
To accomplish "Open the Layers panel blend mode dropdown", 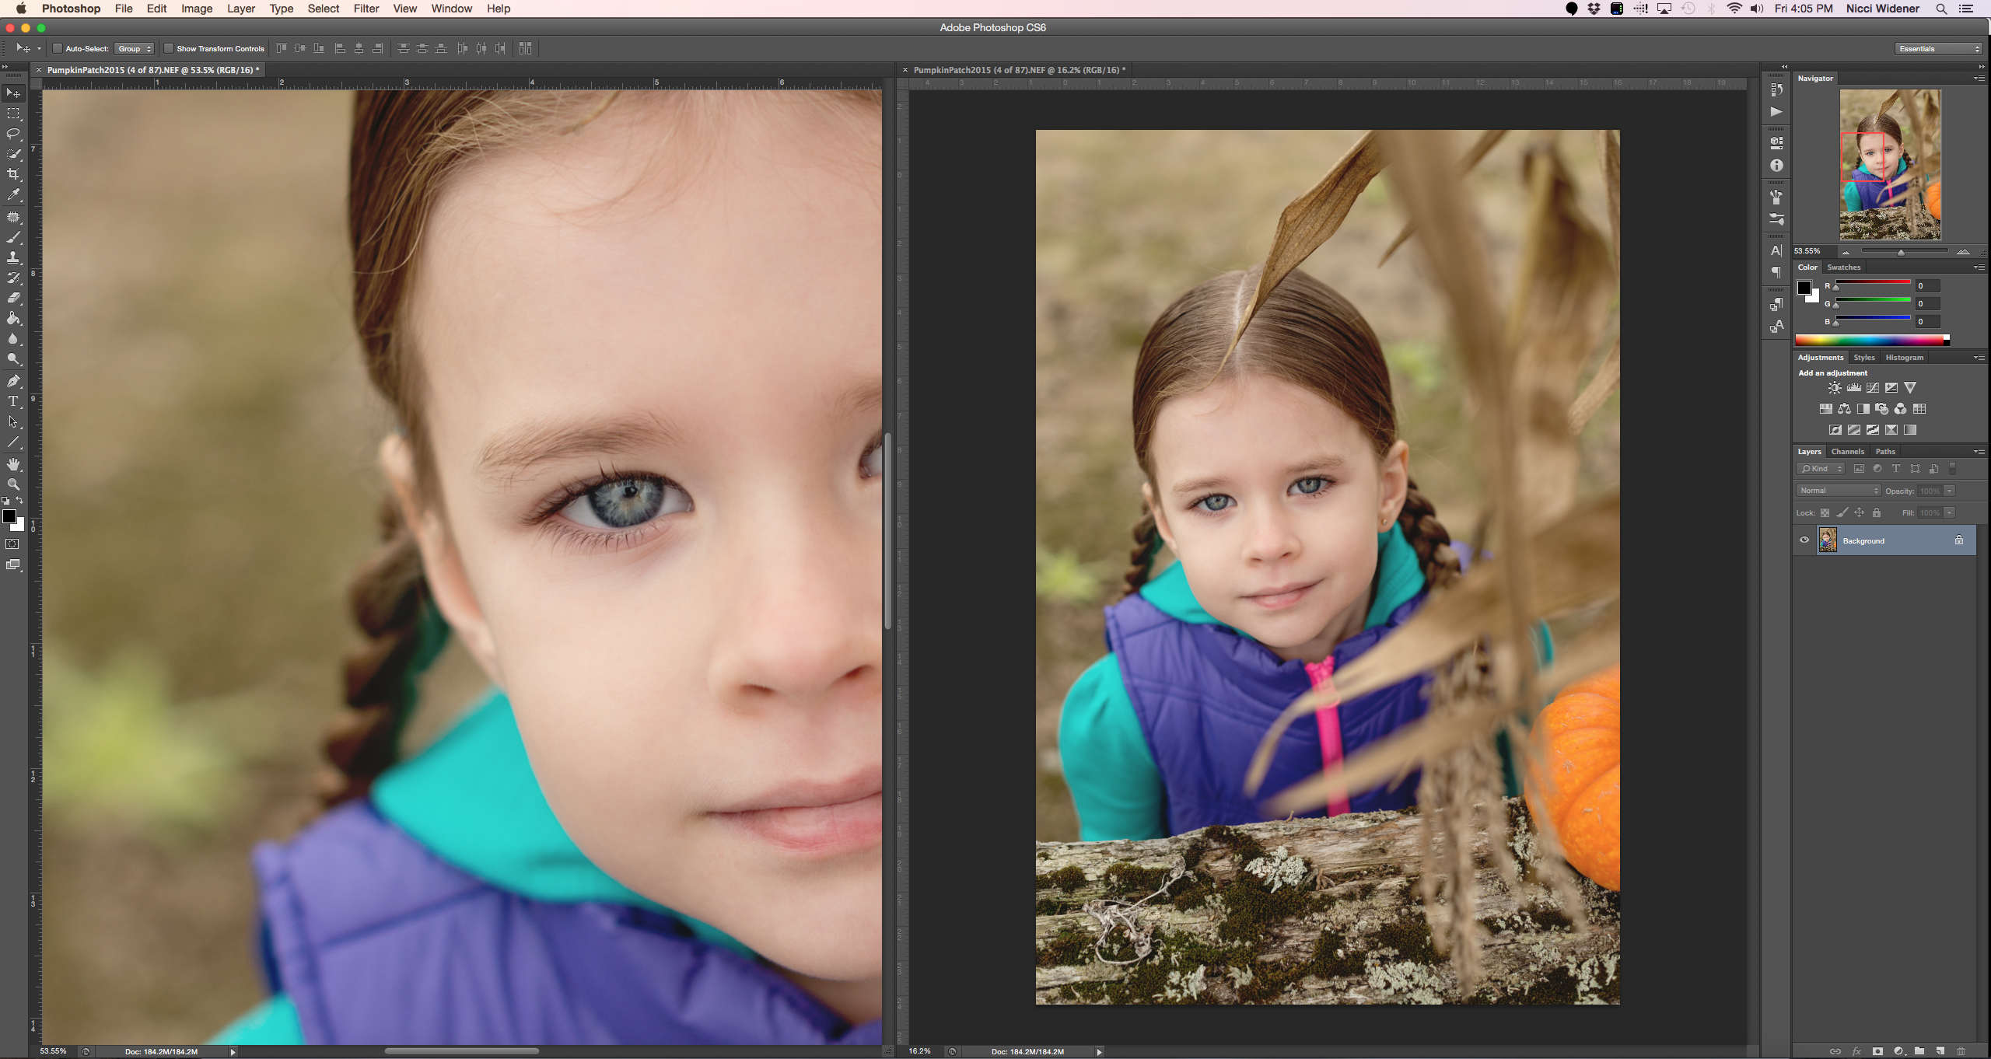I will point(1837,490).
